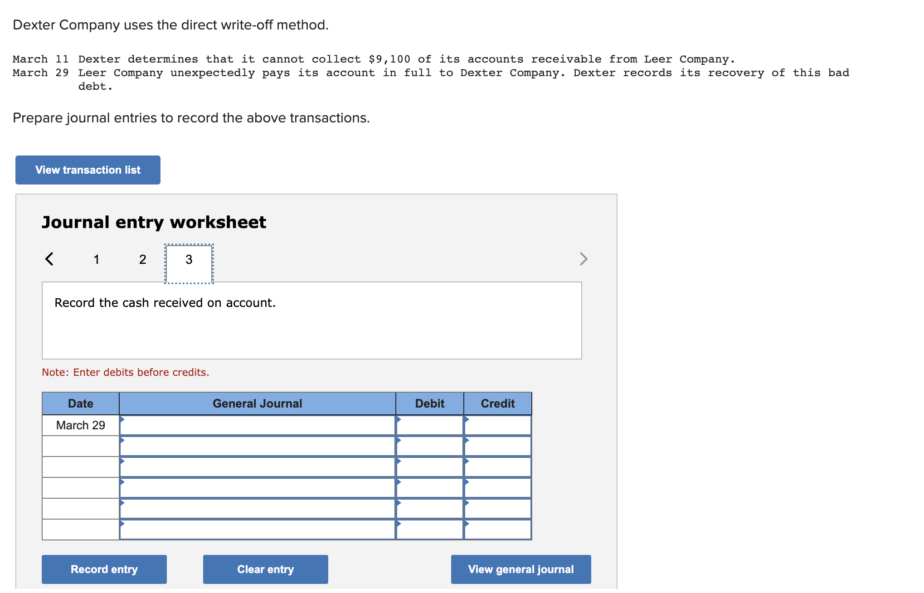924x593 pixels.
Task: Click the next entry right arrow
Action: (583, 259)
